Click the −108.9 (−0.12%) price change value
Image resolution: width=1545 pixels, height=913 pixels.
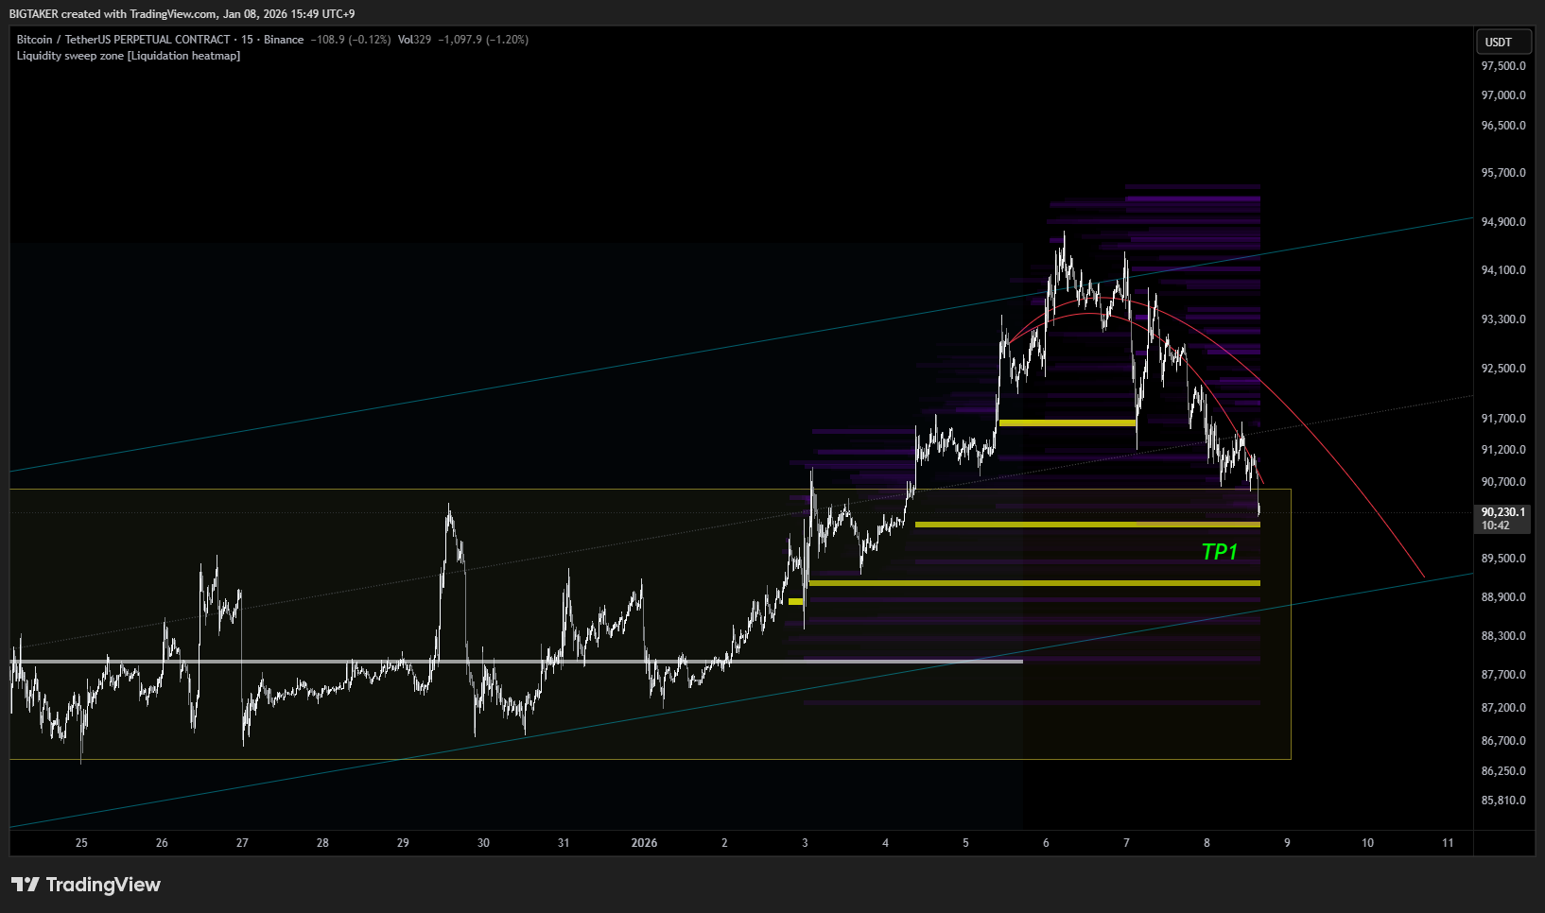351,40
